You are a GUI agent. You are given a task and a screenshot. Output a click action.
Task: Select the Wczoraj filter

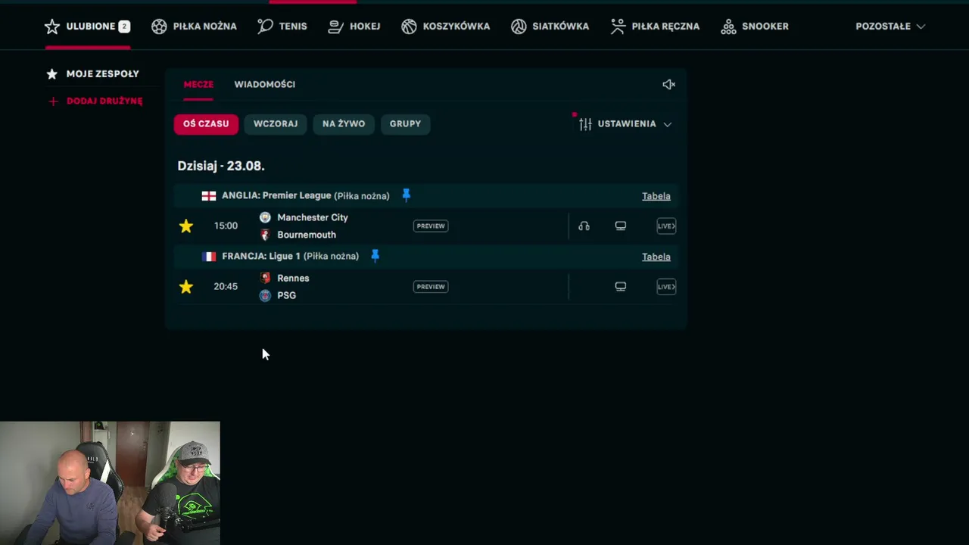click(x=276, y=124)
